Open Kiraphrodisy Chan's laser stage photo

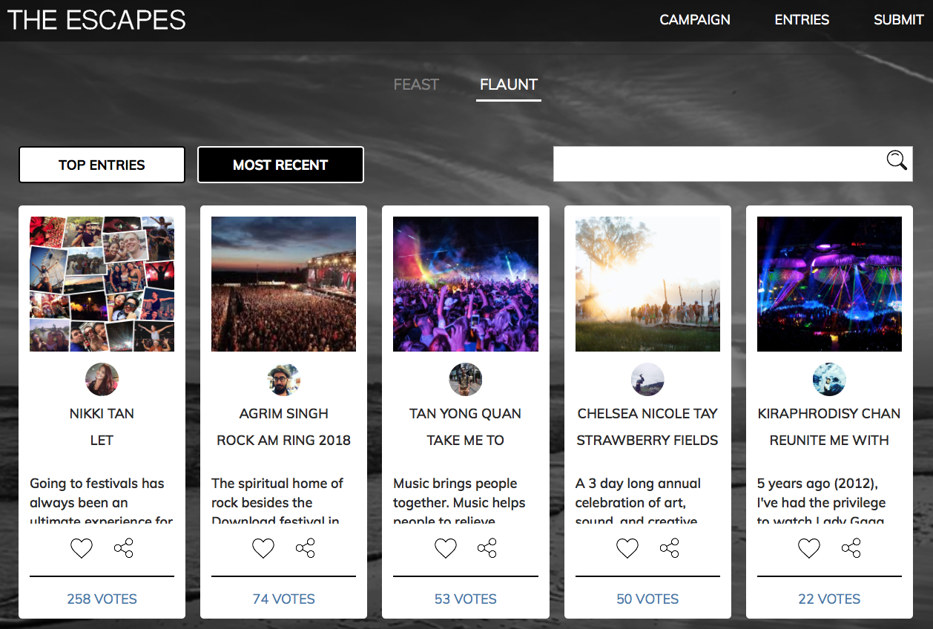tap(829, 284)
